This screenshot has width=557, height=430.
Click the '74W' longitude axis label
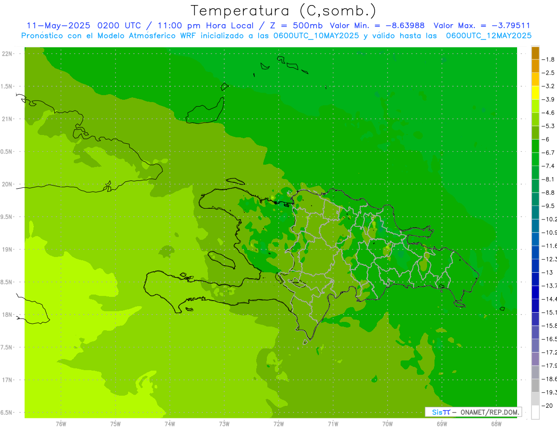click(x=169, y=424)
